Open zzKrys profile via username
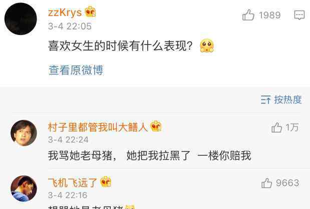 (65, 12)
